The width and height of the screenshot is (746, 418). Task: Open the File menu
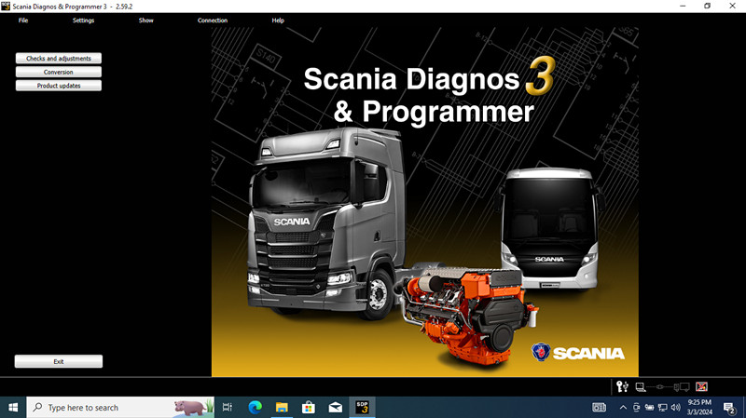tap(23, 20)
